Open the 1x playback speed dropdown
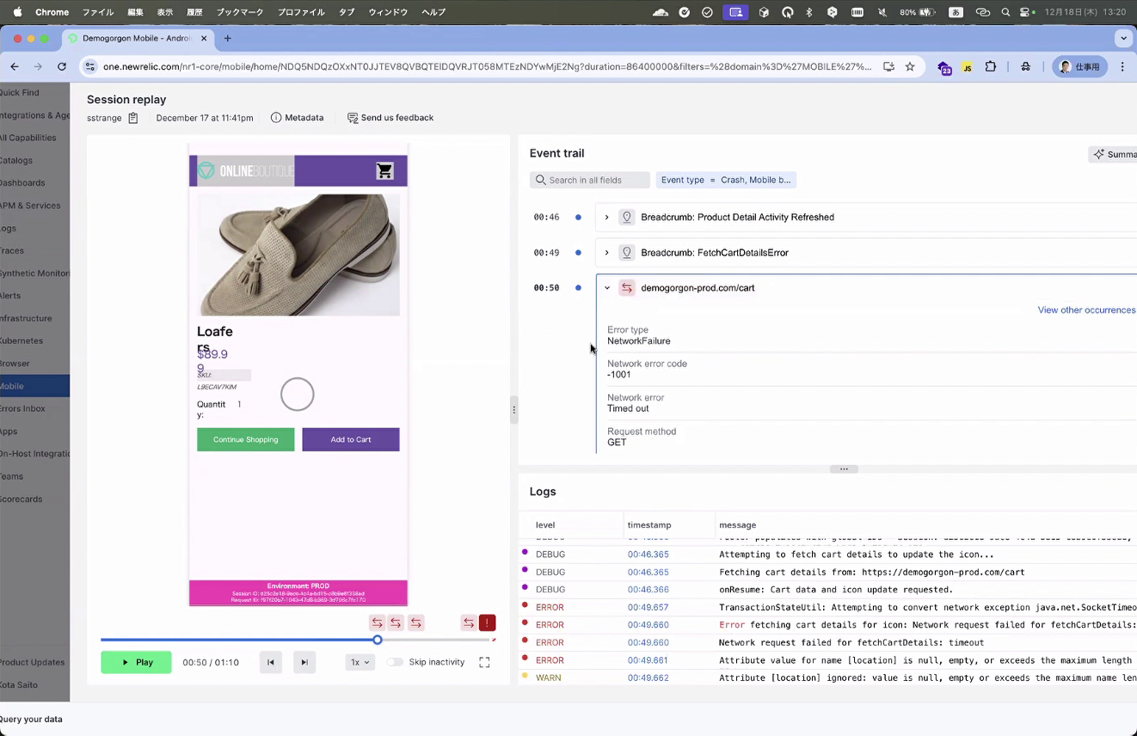 360,662
